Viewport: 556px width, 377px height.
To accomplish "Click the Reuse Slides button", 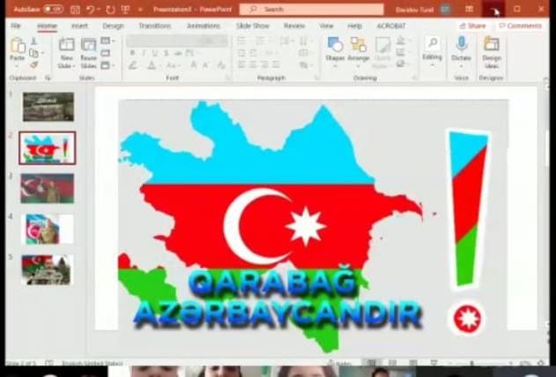I will [88, 53].
